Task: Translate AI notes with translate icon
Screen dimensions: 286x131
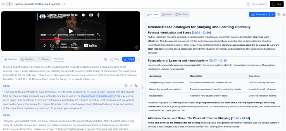Action: tap(279, 14)
